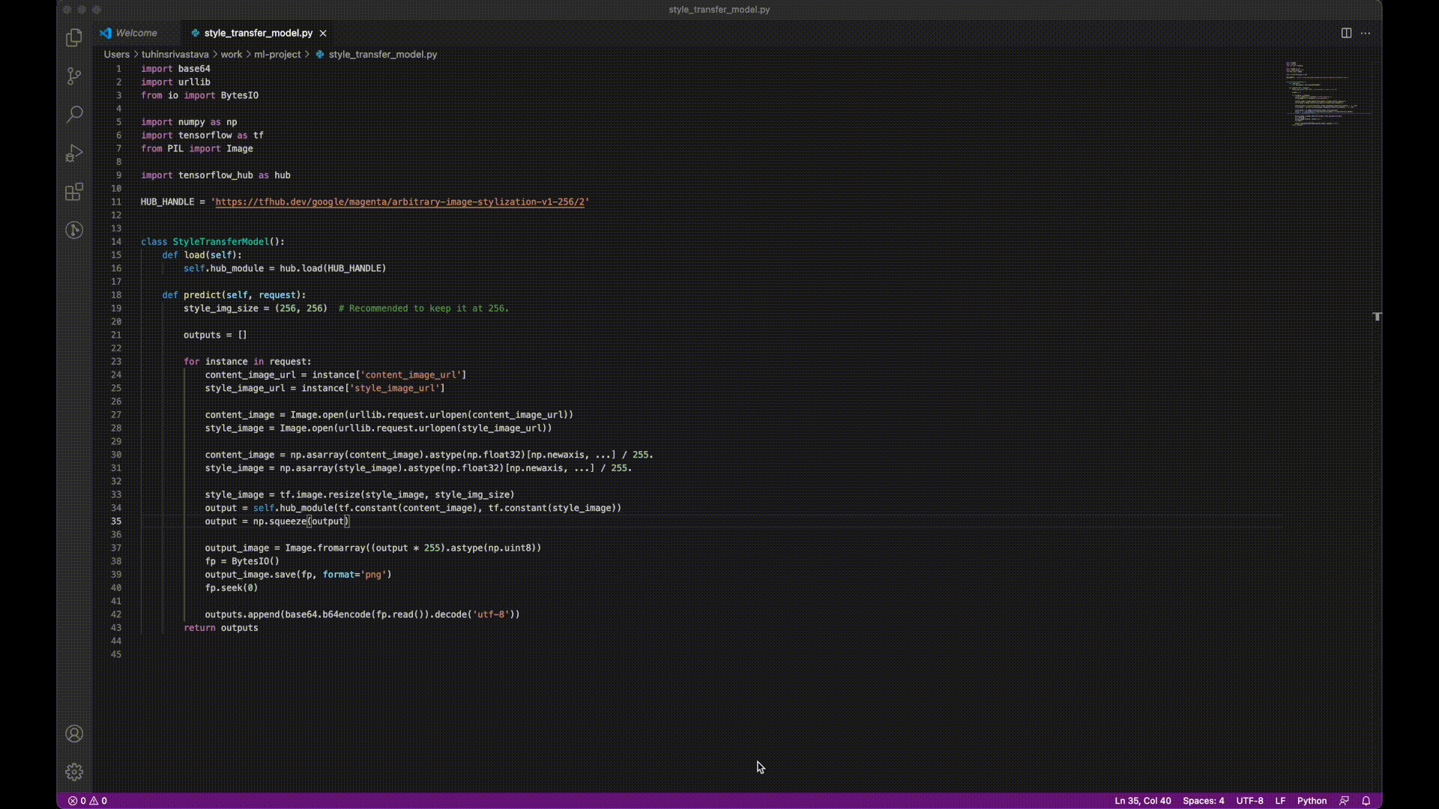Click the Spaces: 4 indentation setting
1439x809 pixels.
(1203, 801)
